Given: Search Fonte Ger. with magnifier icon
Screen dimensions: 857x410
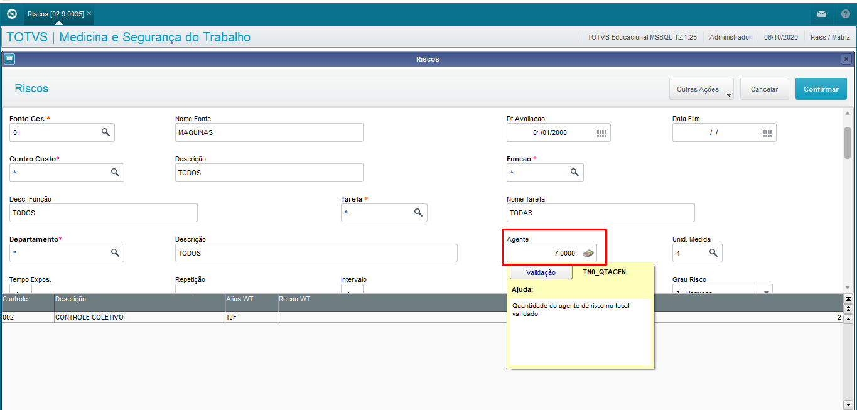Looking at the screenshot, I should pyautogui.click(x=106, y=132).
